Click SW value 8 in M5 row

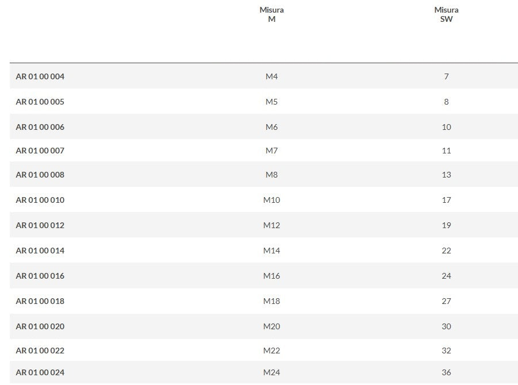pos(446,102)
